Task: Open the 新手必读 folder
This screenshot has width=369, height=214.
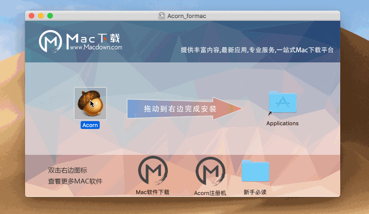Action: 255,171
